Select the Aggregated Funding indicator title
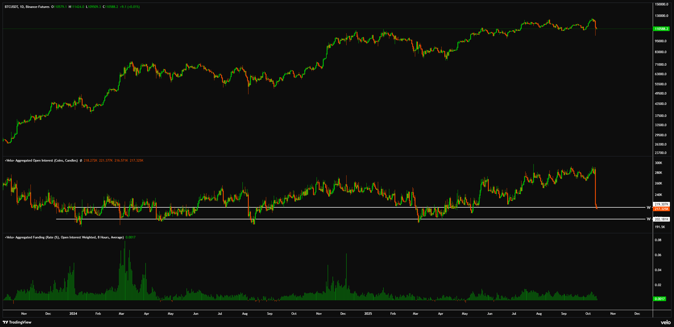 64,238
